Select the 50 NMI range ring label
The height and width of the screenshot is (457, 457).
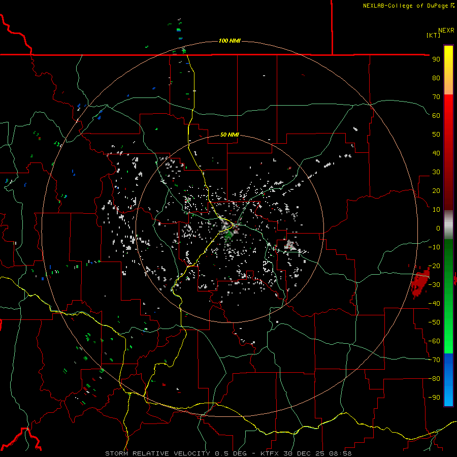pos(230,135)
